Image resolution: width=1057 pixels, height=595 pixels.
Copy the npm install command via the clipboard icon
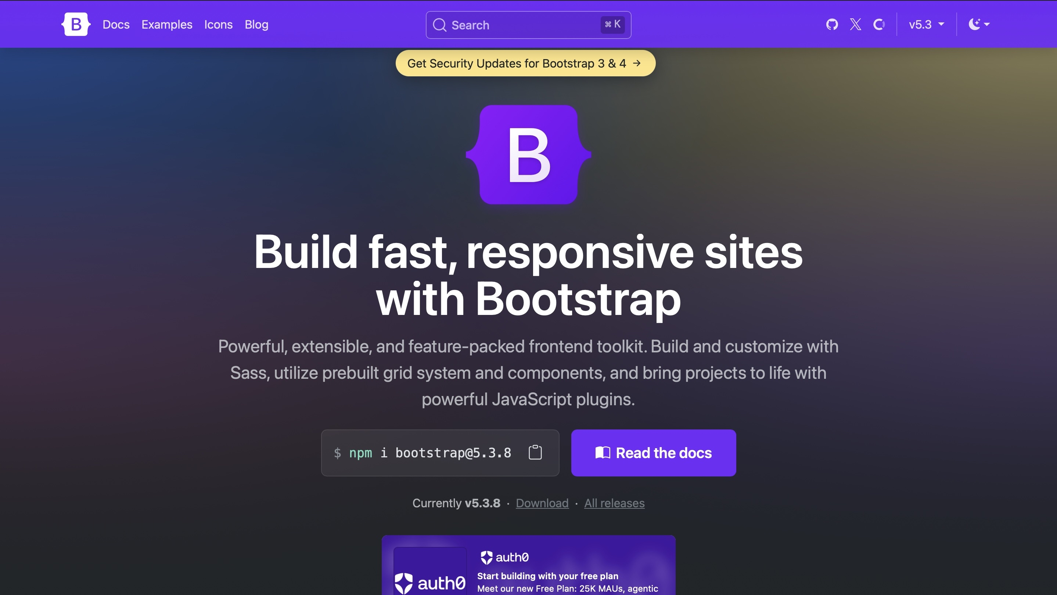coord(535,452)
